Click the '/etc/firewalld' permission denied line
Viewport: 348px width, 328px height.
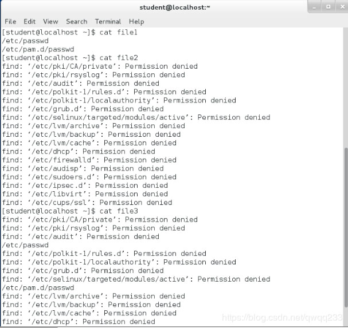pyautogui.click(x=89, y=160)
